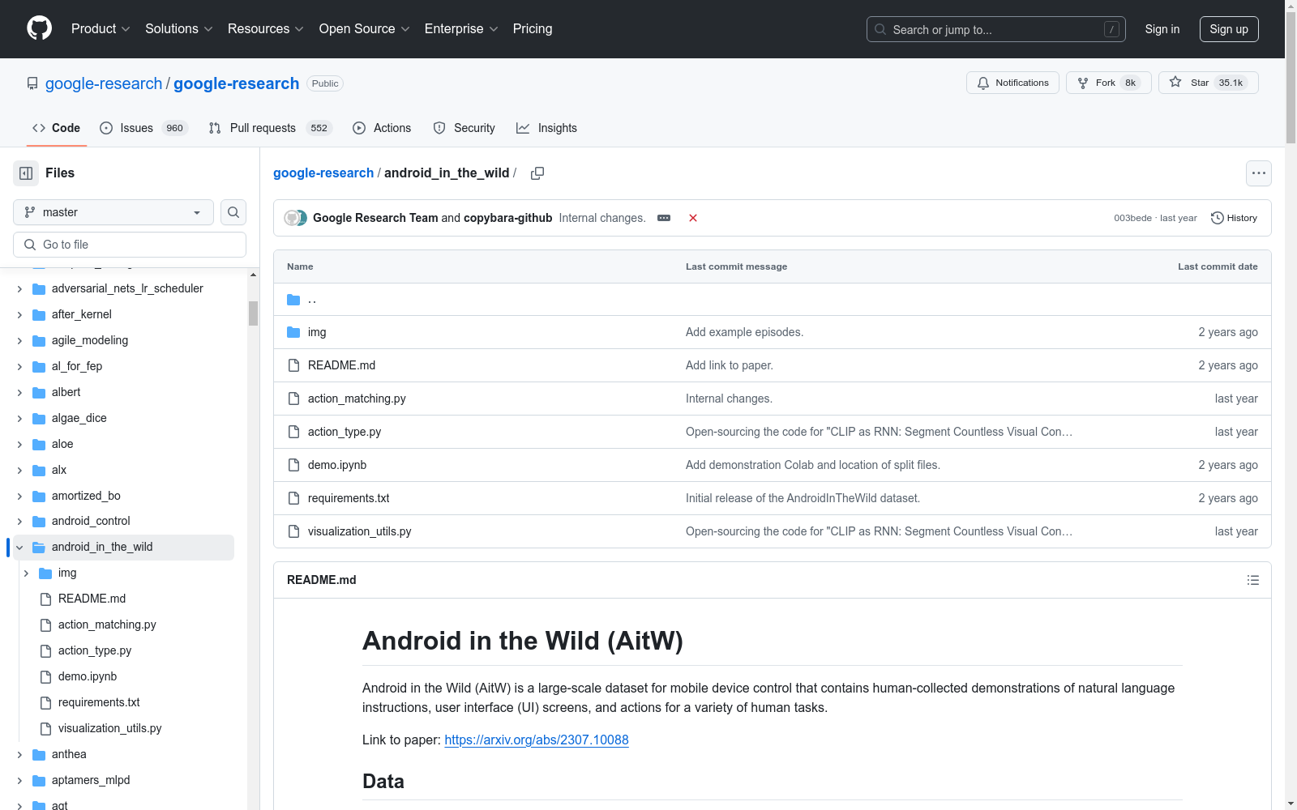This screenshot has height=810, width=1297.
Task: Open the 003bede commit hash
Action: point(1132,218)
